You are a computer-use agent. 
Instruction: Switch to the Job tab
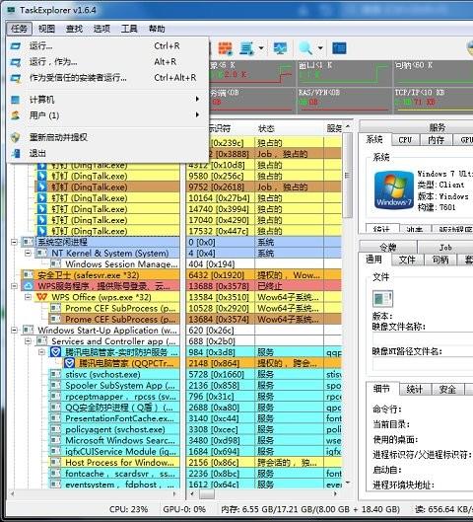[x=445, y=248]
